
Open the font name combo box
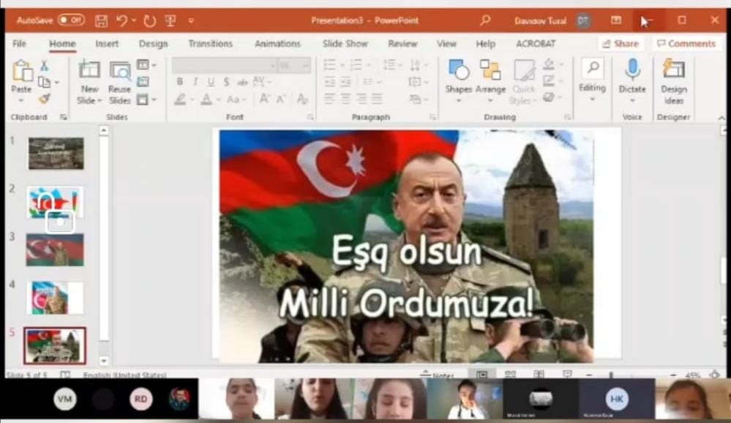click(224, 65)
